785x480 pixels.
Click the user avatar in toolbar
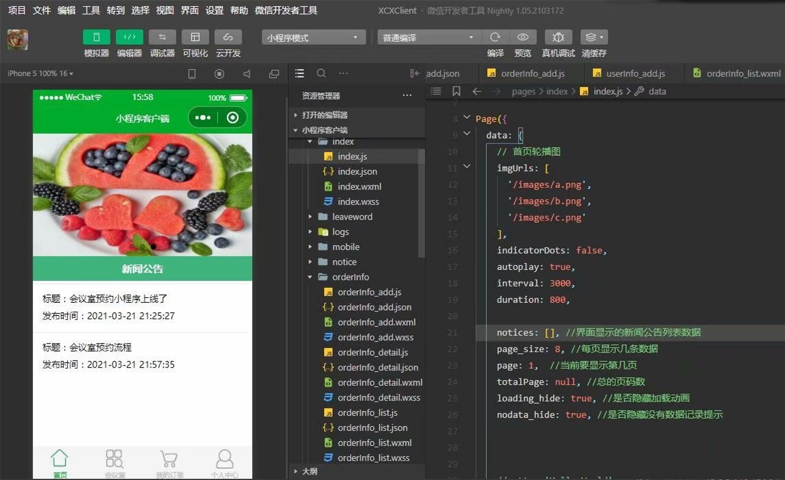[x=17, y=40]
